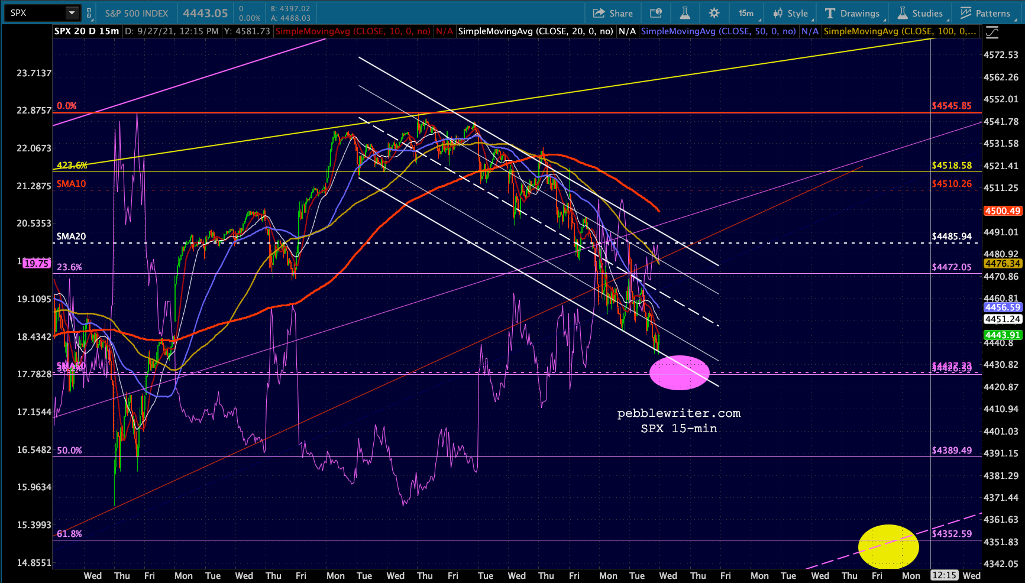Click the 23.6% Fibonacci level label
The width and height of the screenshot is (1025, 583).
coord(69,267)
